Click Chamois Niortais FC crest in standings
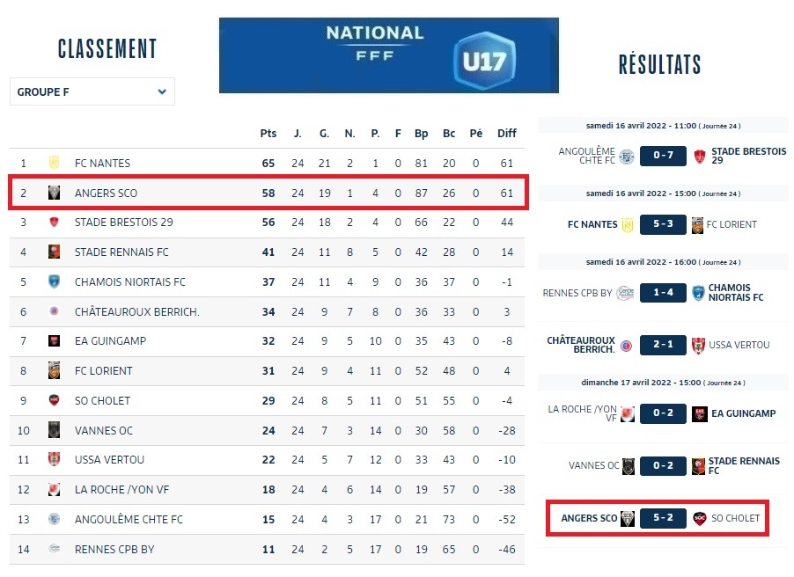Viewport: 794px width, 577px height. click(x=54, y=282)
